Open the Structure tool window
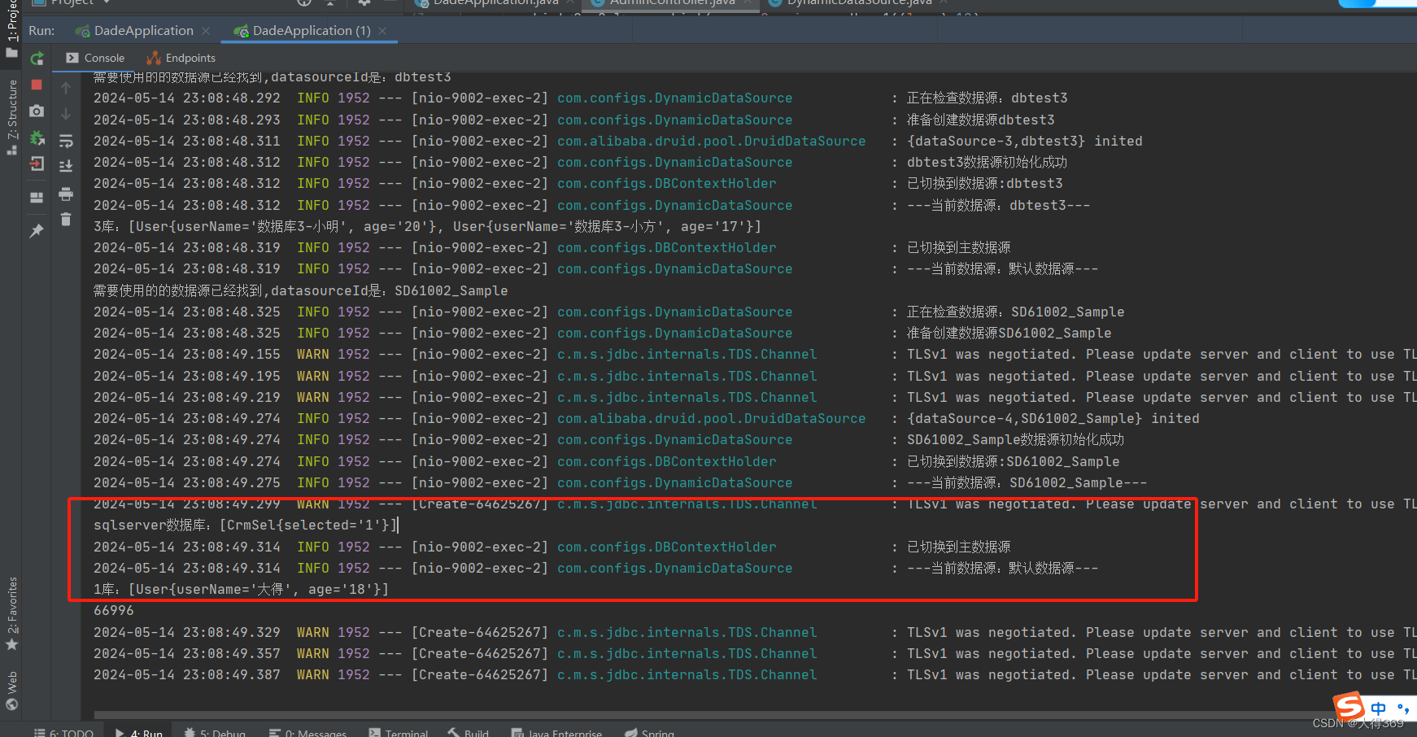The width and height of the screenshot is (1417, 737). [11, 116]
